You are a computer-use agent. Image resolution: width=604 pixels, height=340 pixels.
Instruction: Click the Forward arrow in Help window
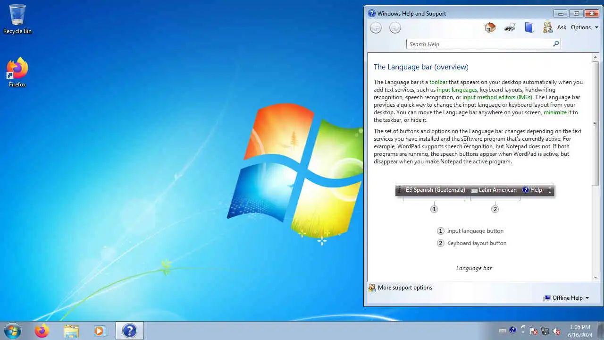395,28
